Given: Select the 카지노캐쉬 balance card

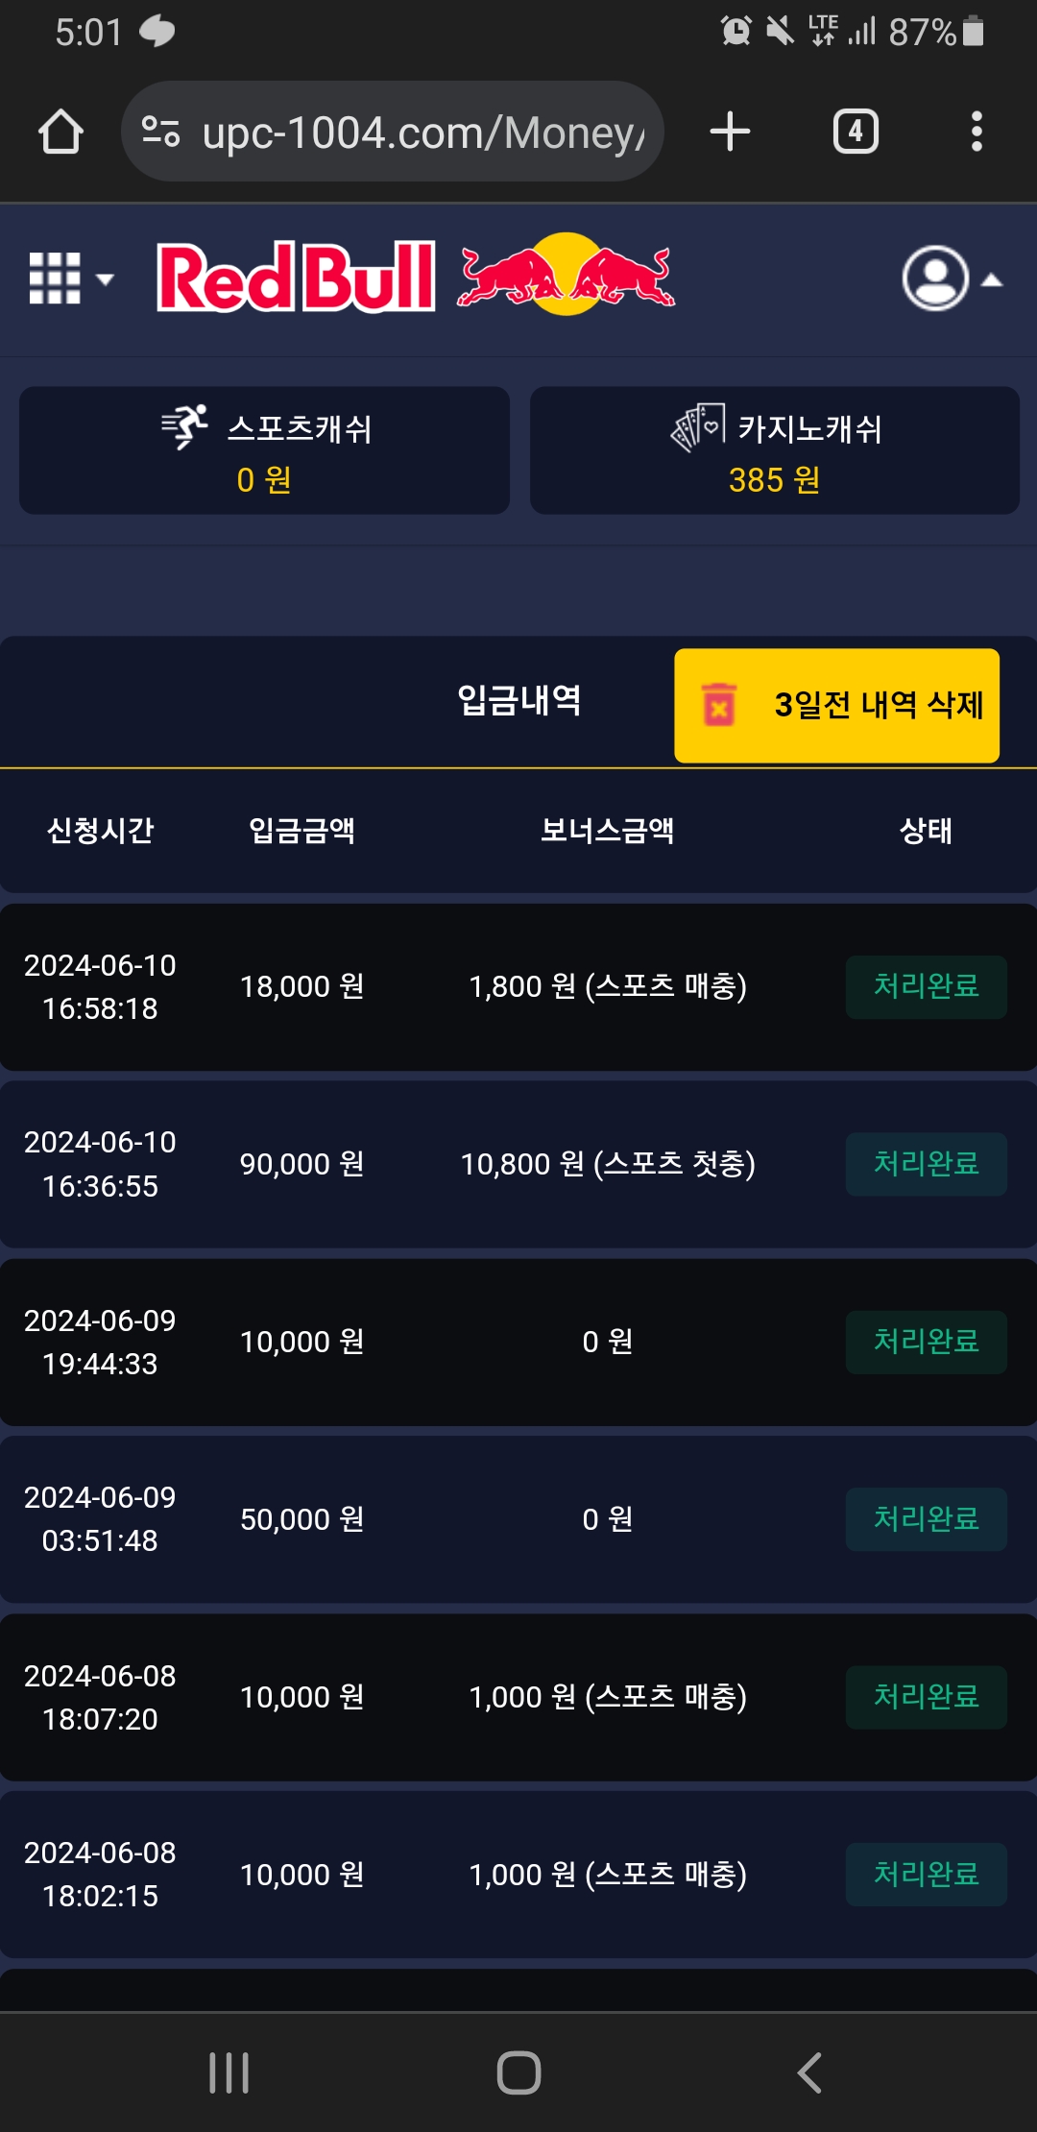Looking at the screenshot, I should [775, 450].
